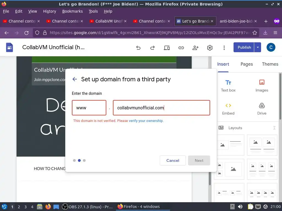Viewport: 282px width, 211px height.
Task: Click the collabvmunofficial.com domain field
Action: click(x=161, y=108)
